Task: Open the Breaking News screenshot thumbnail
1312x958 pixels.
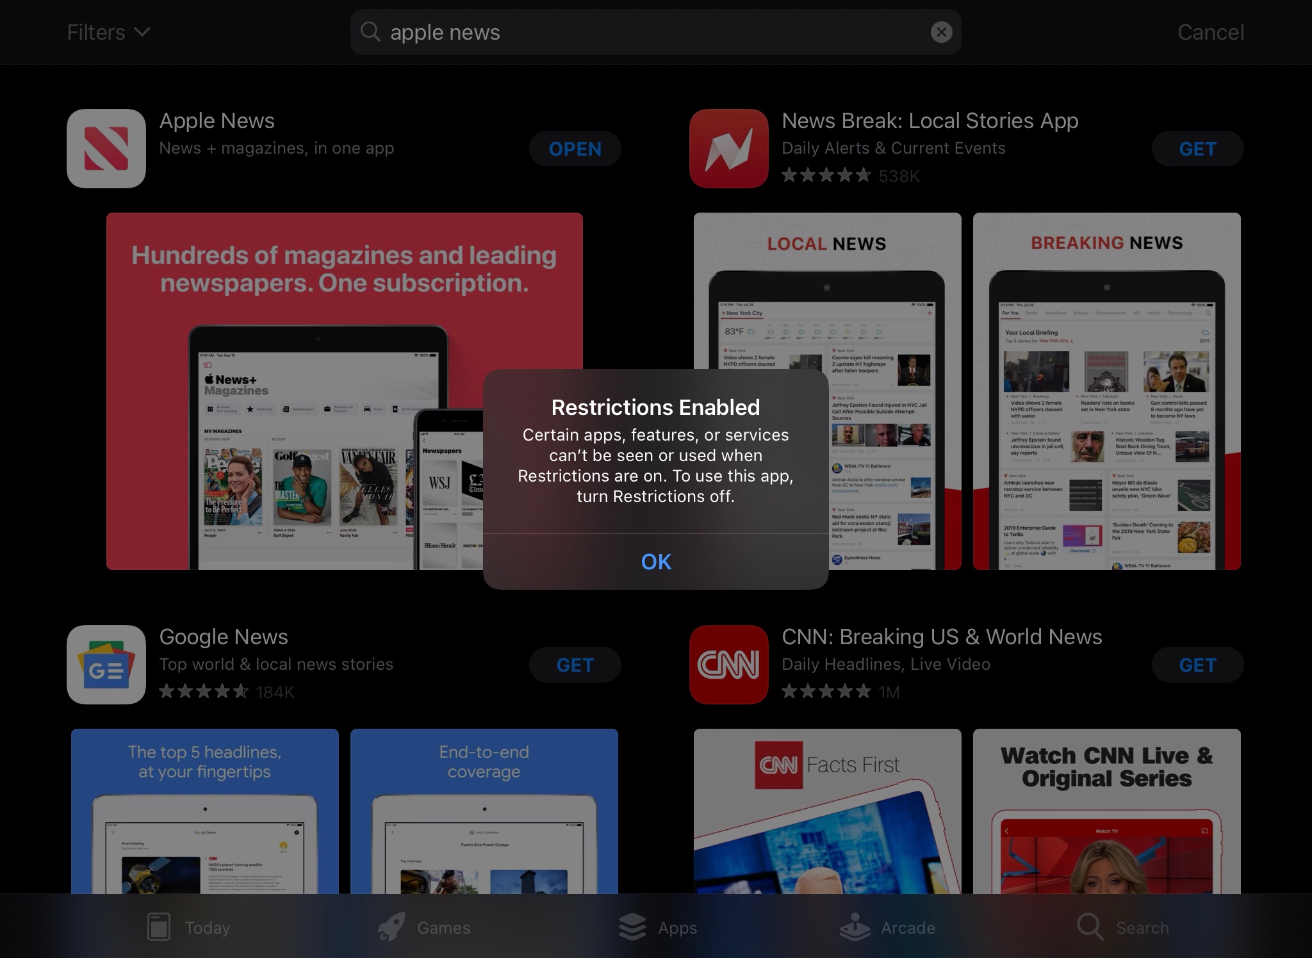Action: tap(1106, 391)
